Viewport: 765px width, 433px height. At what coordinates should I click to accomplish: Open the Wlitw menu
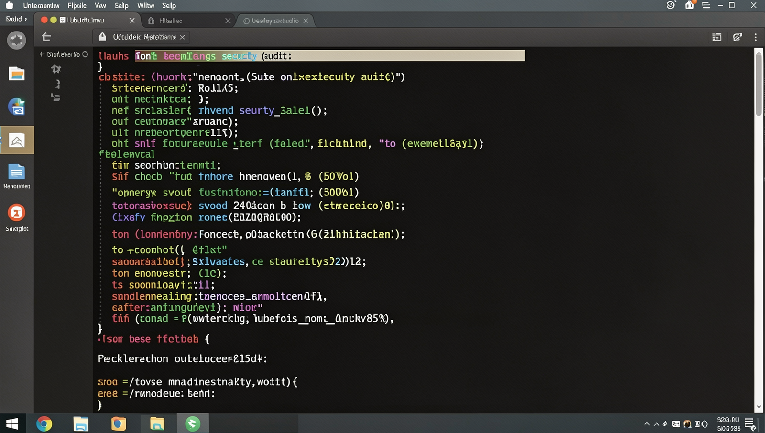[x=146, y=6]
